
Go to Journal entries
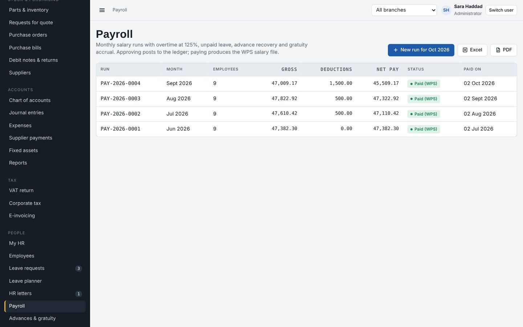coord(45,113)
